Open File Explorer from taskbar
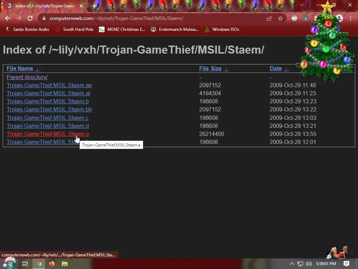This screenshot has width=358, height=269. pos(65,264)
